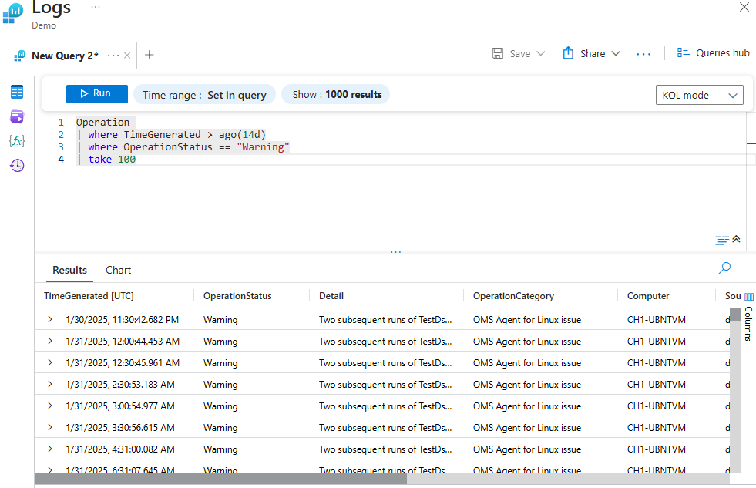Screen dimensions: 756x488
Task: Click query line 'take 100'
Action: (x=112, y=159)
